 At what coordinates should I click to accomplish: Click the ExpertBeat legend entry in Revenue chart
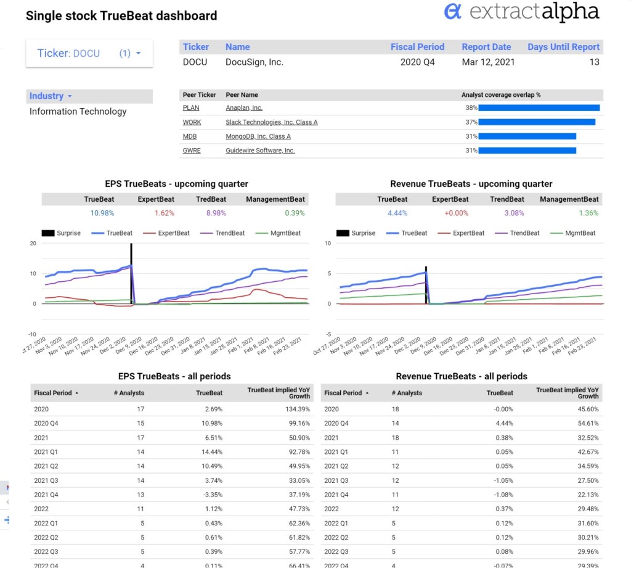[x=461, y=233]
